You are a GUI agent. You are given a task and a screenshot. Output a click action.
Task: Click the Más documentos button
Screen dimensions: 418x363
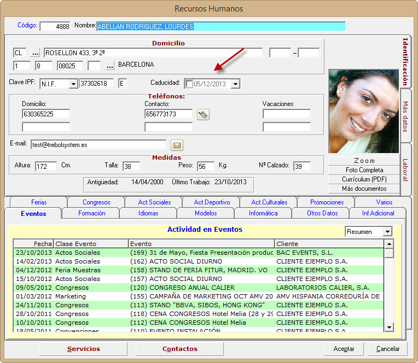[x=364, y=189]
